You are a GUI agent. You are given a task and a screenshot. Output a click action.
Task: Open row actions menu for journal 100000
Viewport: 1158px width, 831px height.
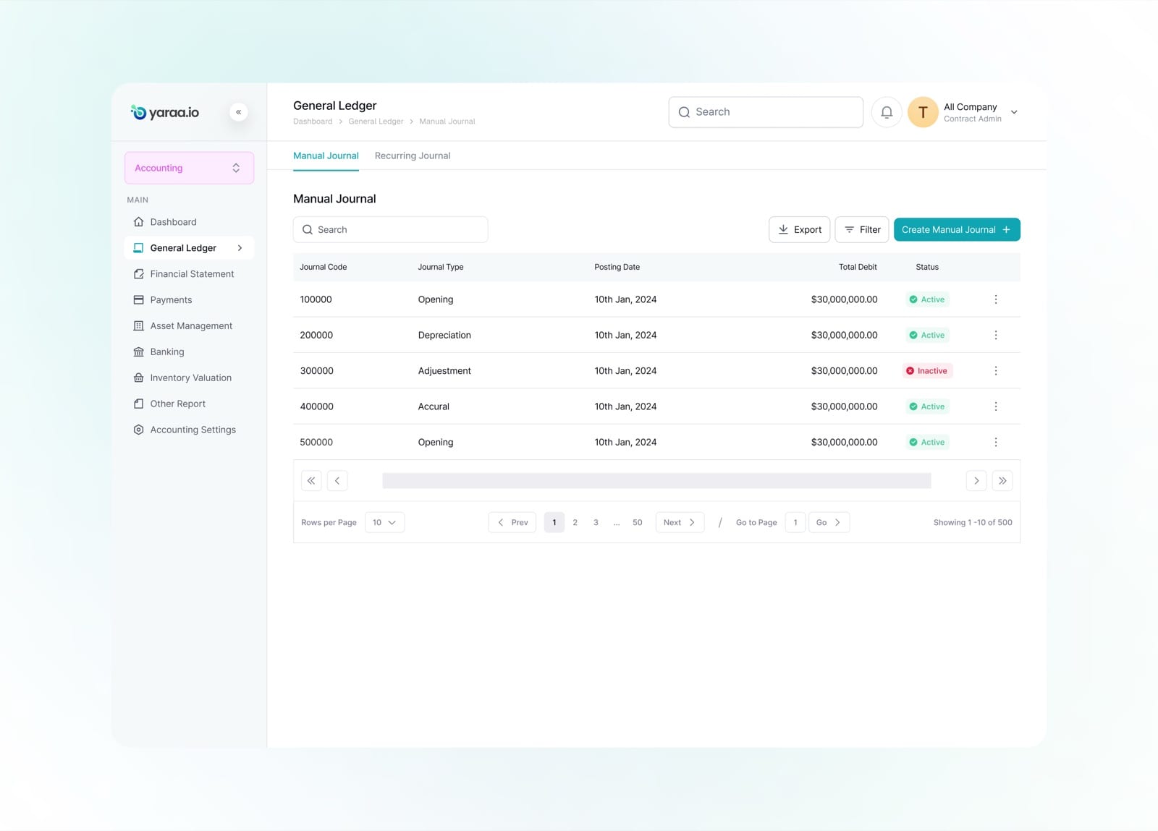[996, 299]
